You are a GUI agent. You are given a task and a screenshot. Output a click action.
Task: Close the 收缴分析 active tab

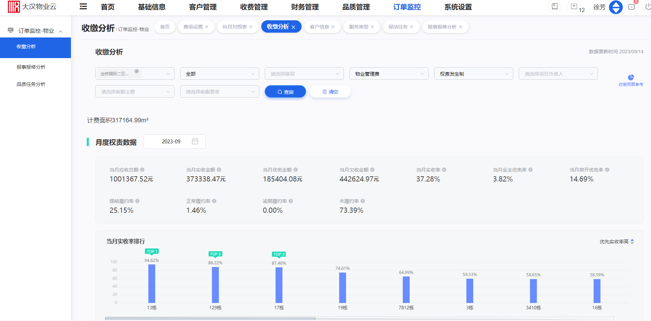point(293,27)
